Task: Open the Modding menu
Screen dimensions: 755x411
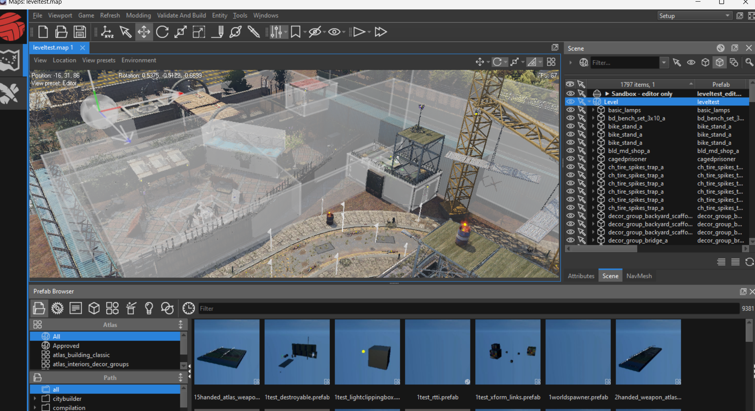Action: (x=138, y=15)
